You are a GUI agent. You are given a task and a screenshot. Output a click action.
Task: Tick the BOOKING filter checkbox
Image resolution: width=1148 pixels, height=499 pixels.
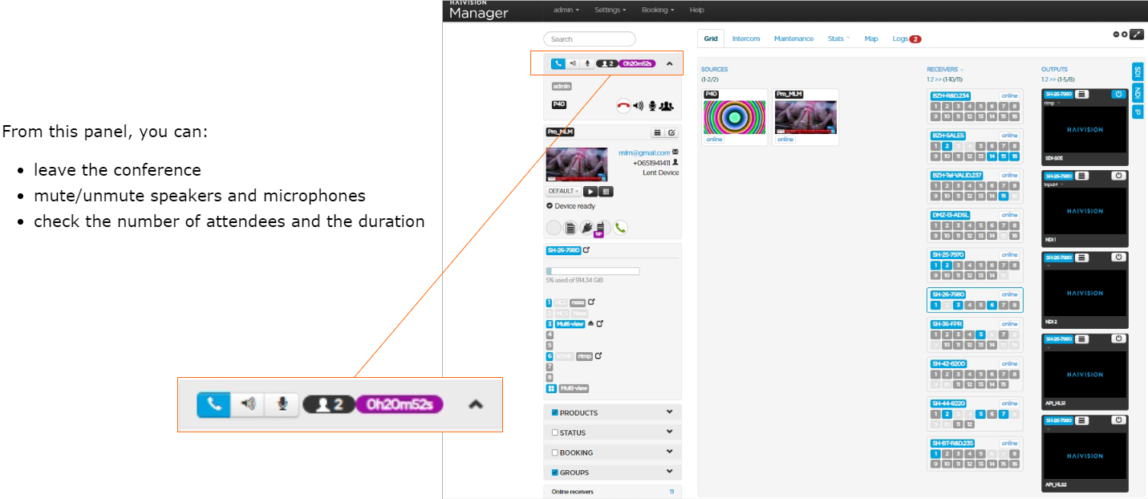(x=555, y=452)
